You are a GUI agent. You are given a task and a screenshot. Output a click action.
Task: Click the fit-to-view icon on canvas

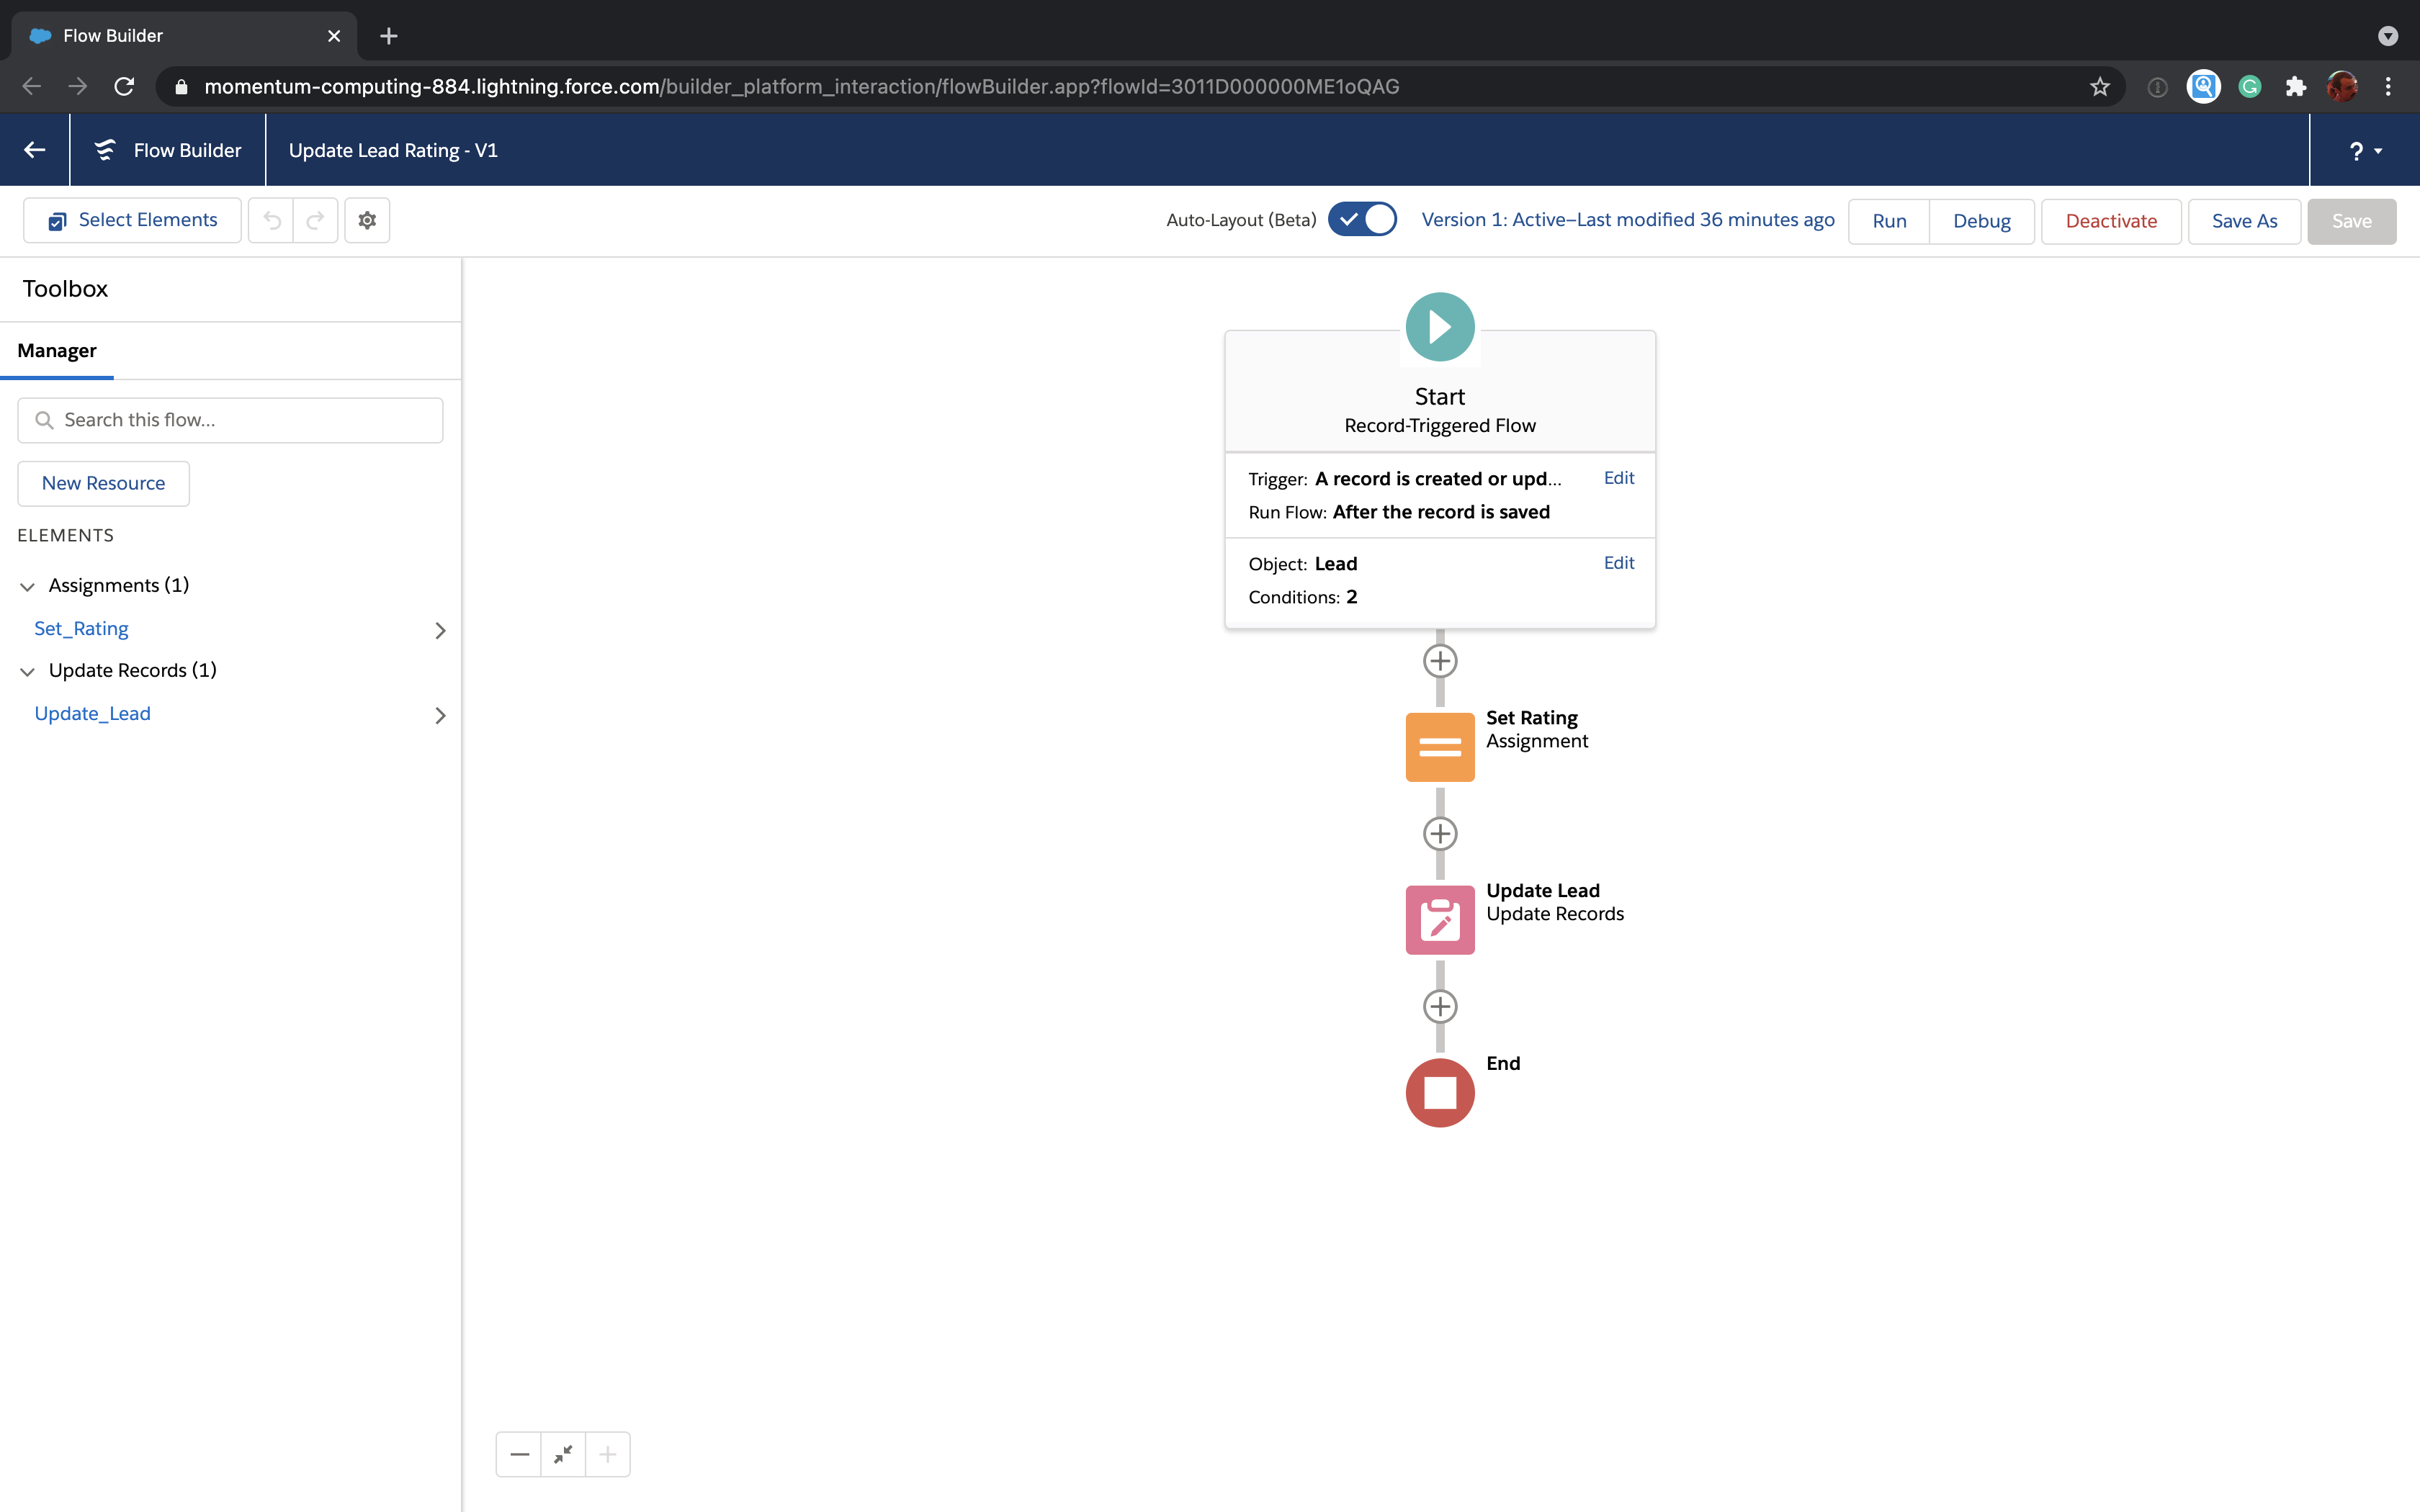click(563, 1454)
